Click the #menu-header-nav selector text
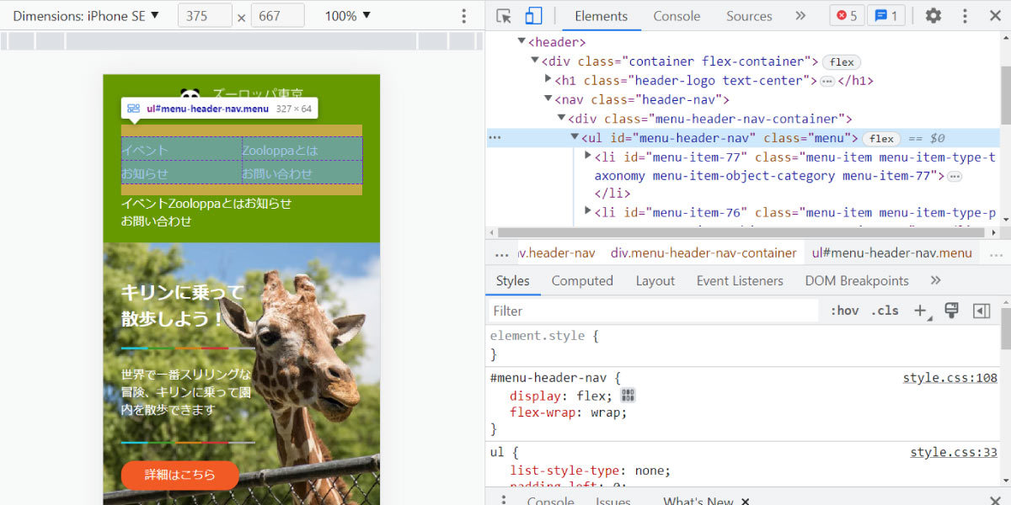Viewport: 1011px width, 505px height. 549,378
